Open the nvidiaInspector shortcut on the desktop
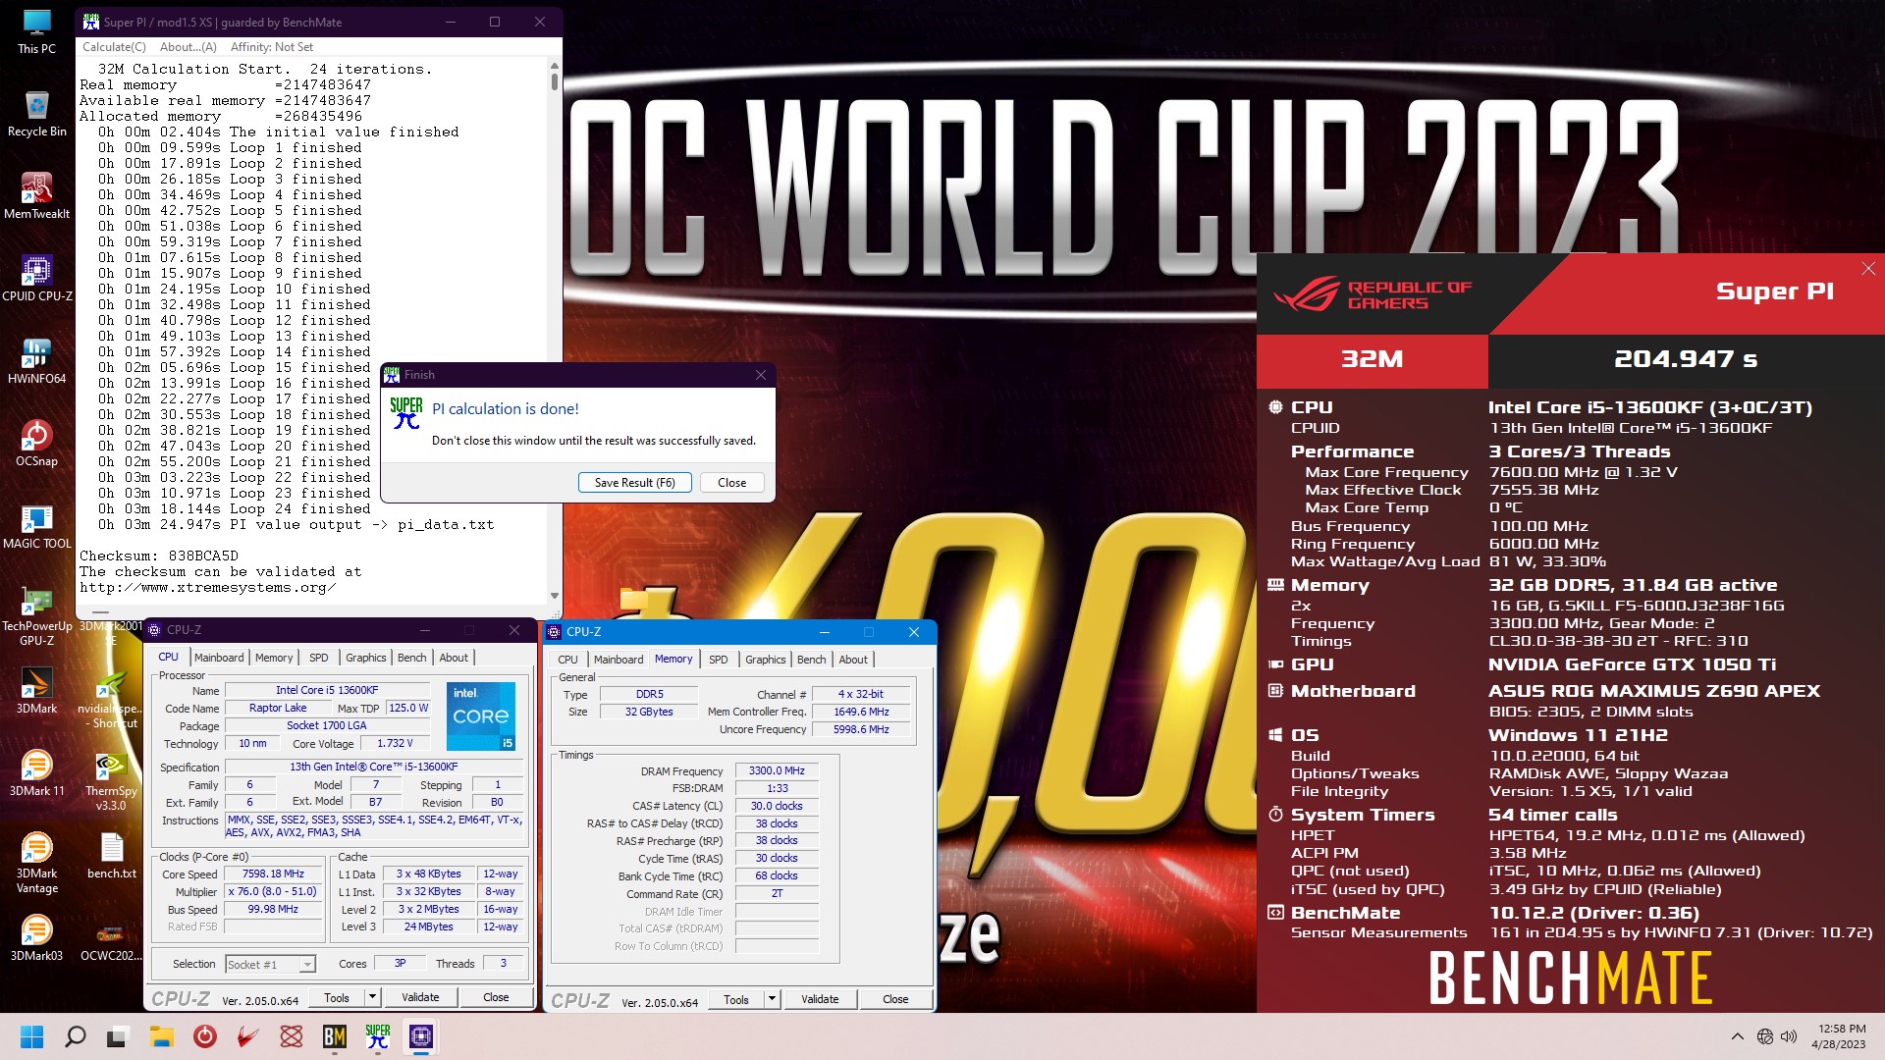 (111, 699)
